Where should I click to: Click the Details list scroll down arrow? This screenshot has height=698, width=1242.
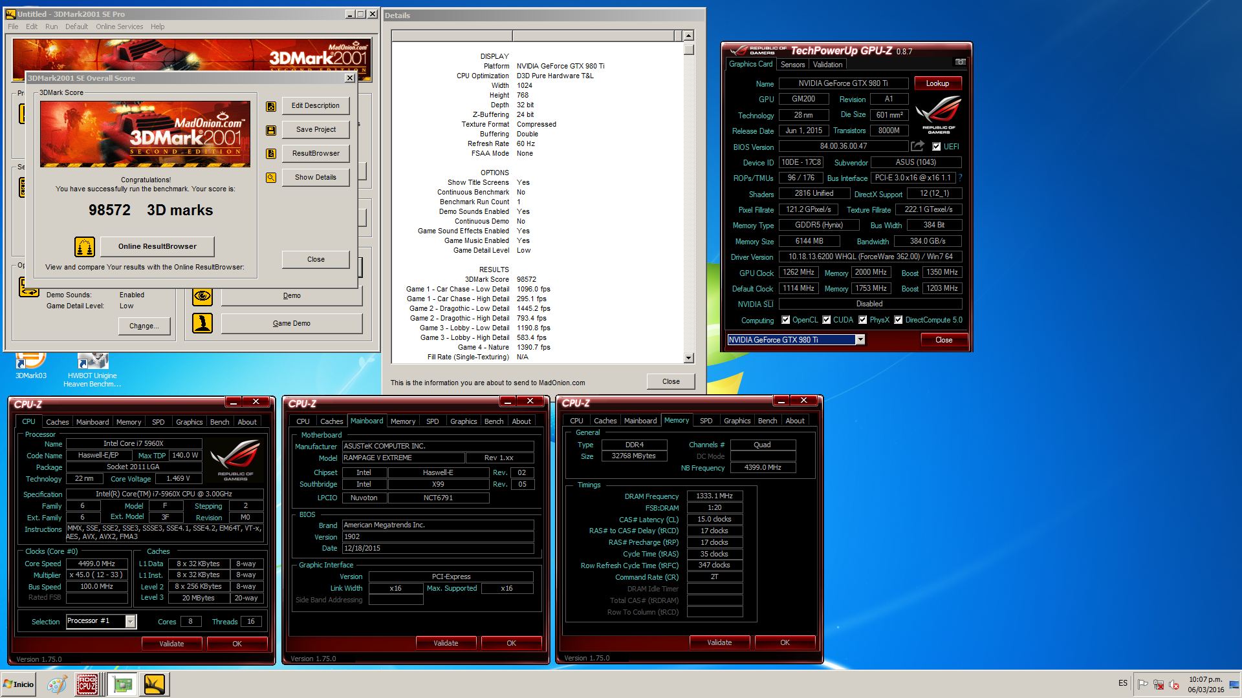tap(688, 358)
